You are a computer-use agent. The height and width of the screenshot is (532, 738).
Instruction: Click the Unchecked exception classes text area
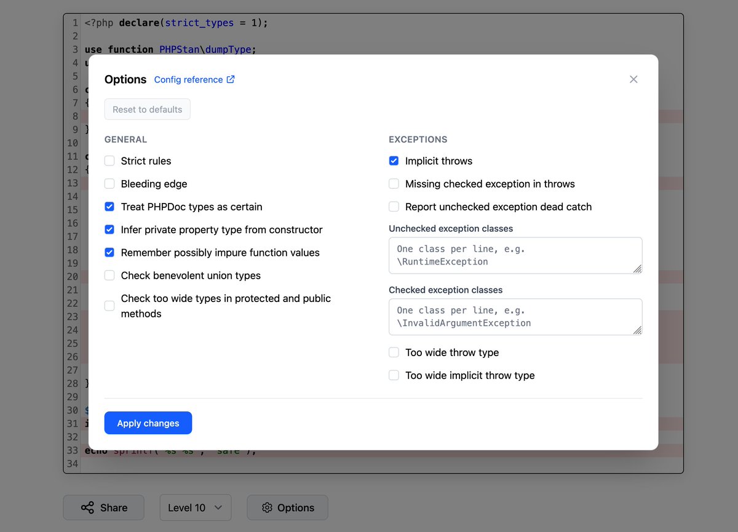click(x=515, y=255)
